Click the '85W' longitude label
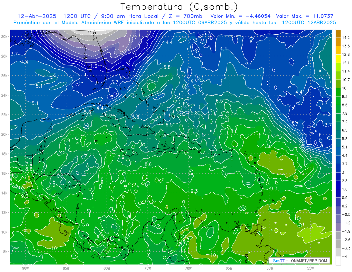The height and width of the screenshot is (272, 352). point(66,268)
